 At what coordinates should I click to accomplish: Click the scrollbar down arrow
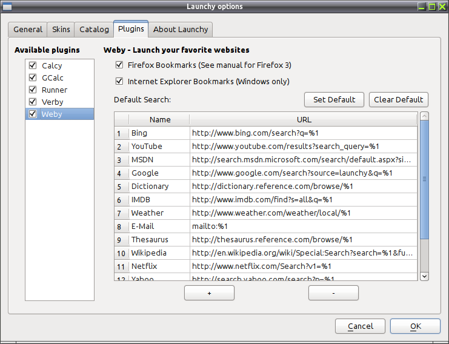pyautogui.click(x=424, y=276)
